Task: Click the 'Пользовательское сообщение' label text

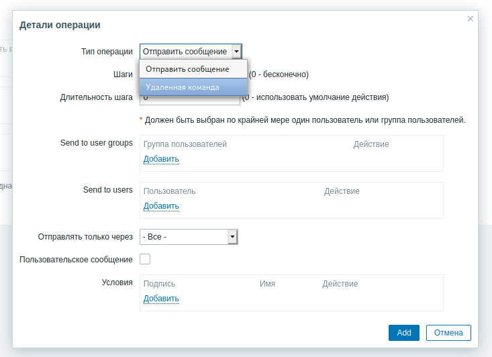Action: (x=76, y=259)
